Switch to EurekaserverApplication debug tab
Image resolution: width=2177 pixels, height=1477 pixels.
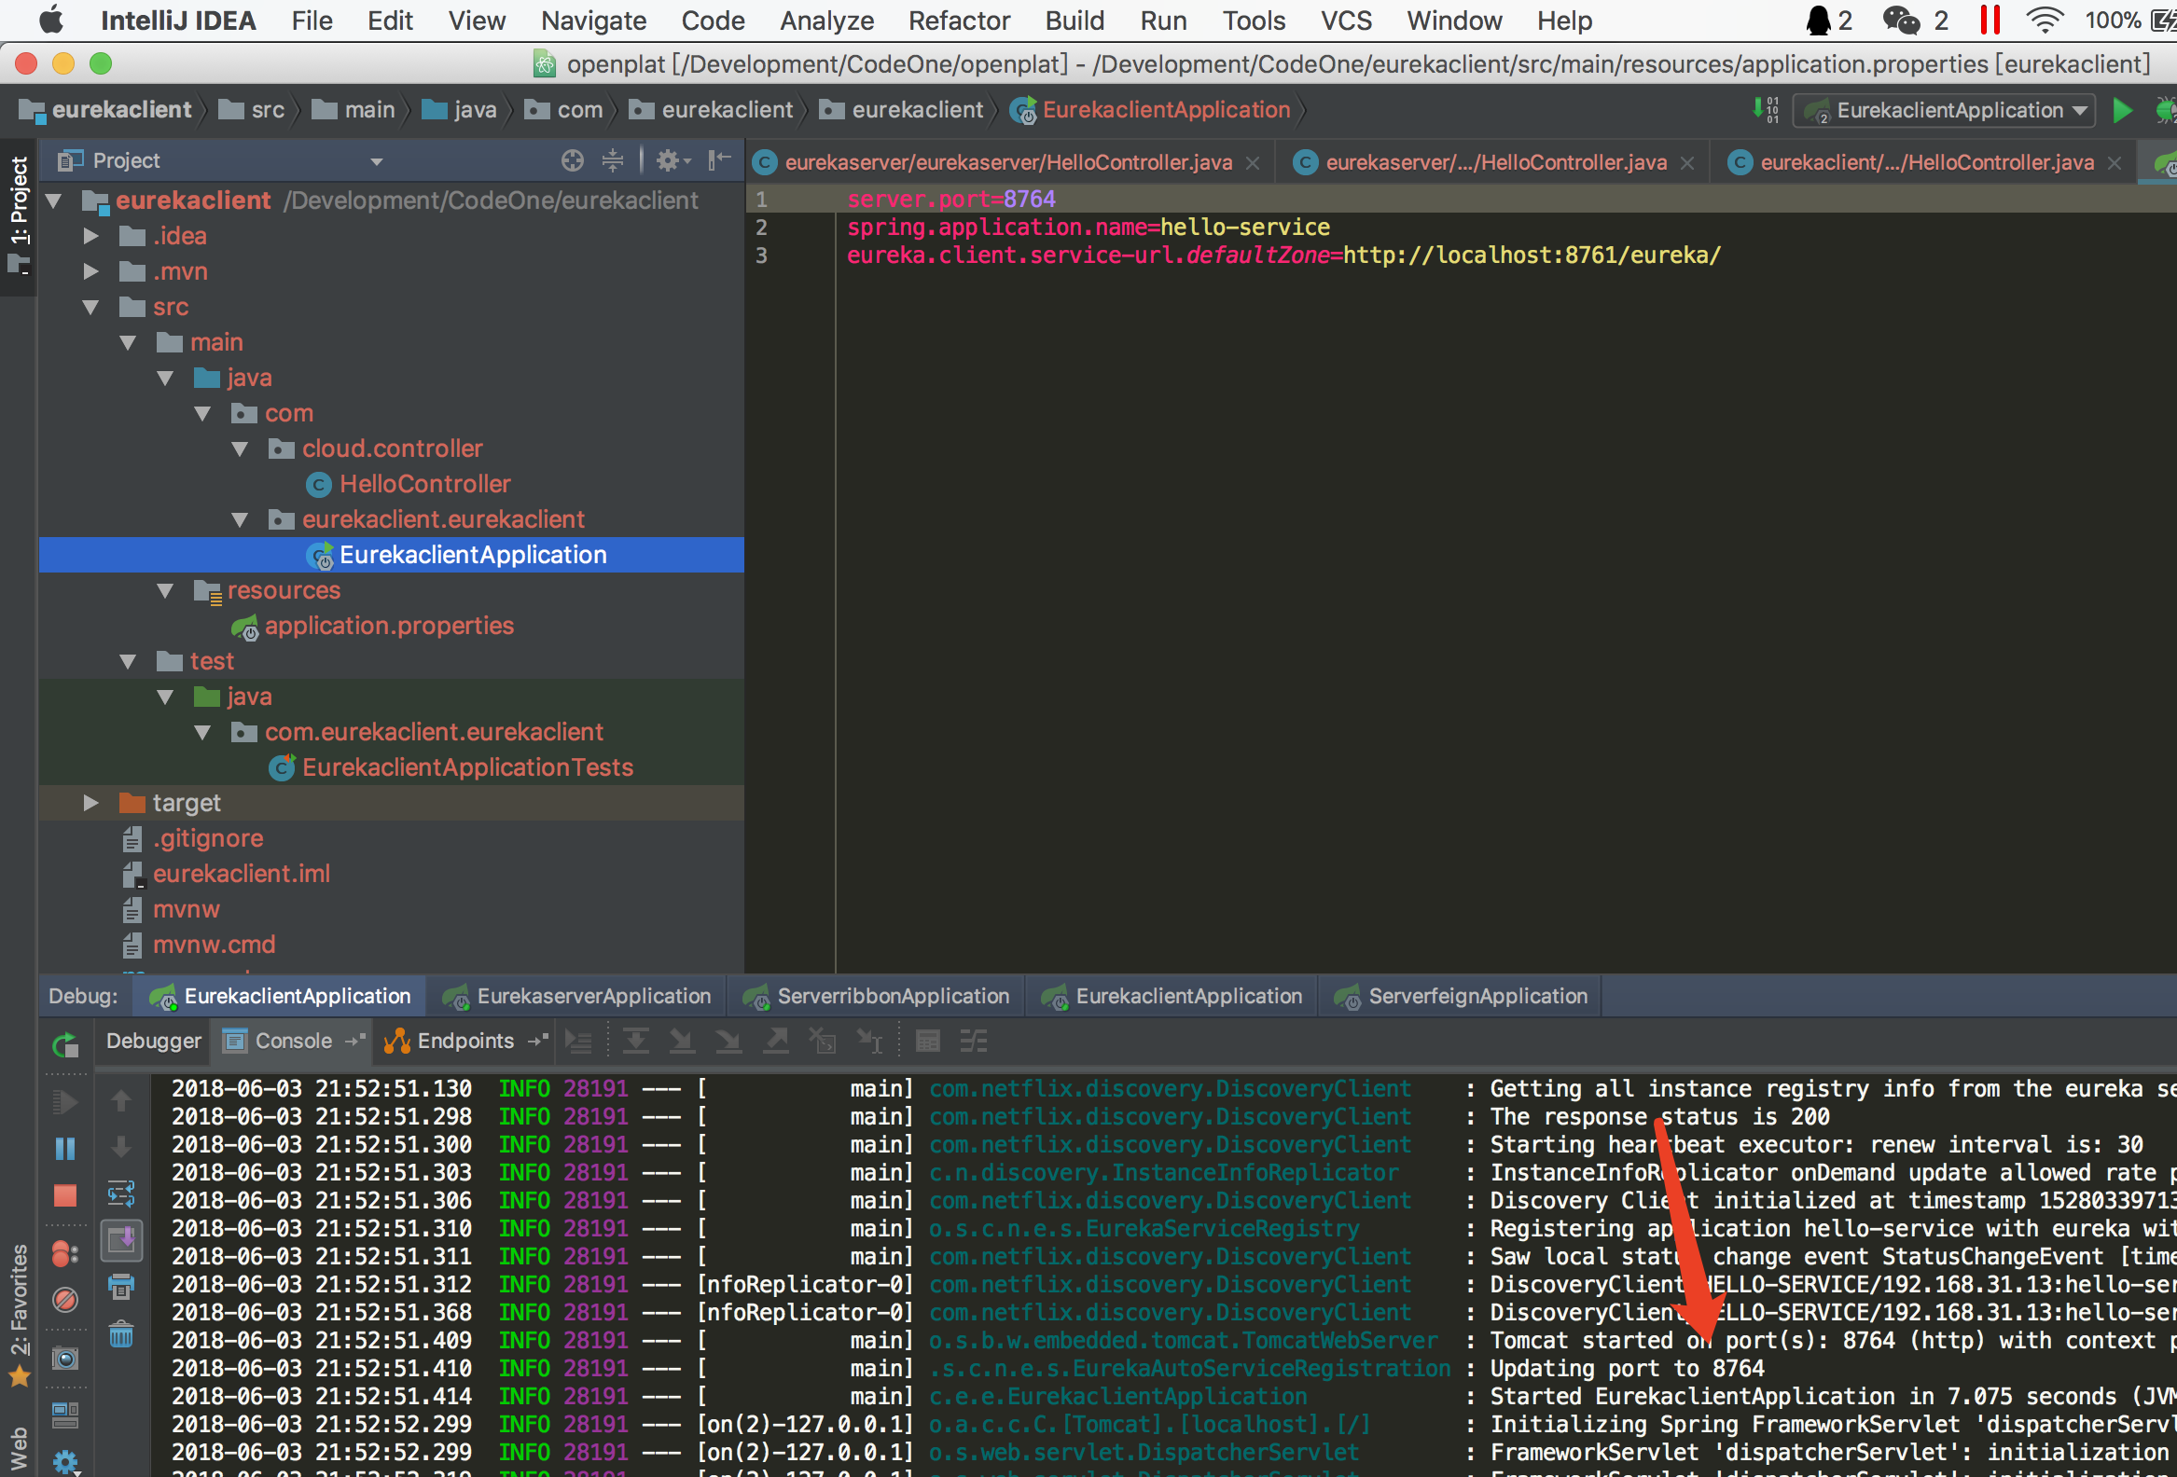[577, 997]
